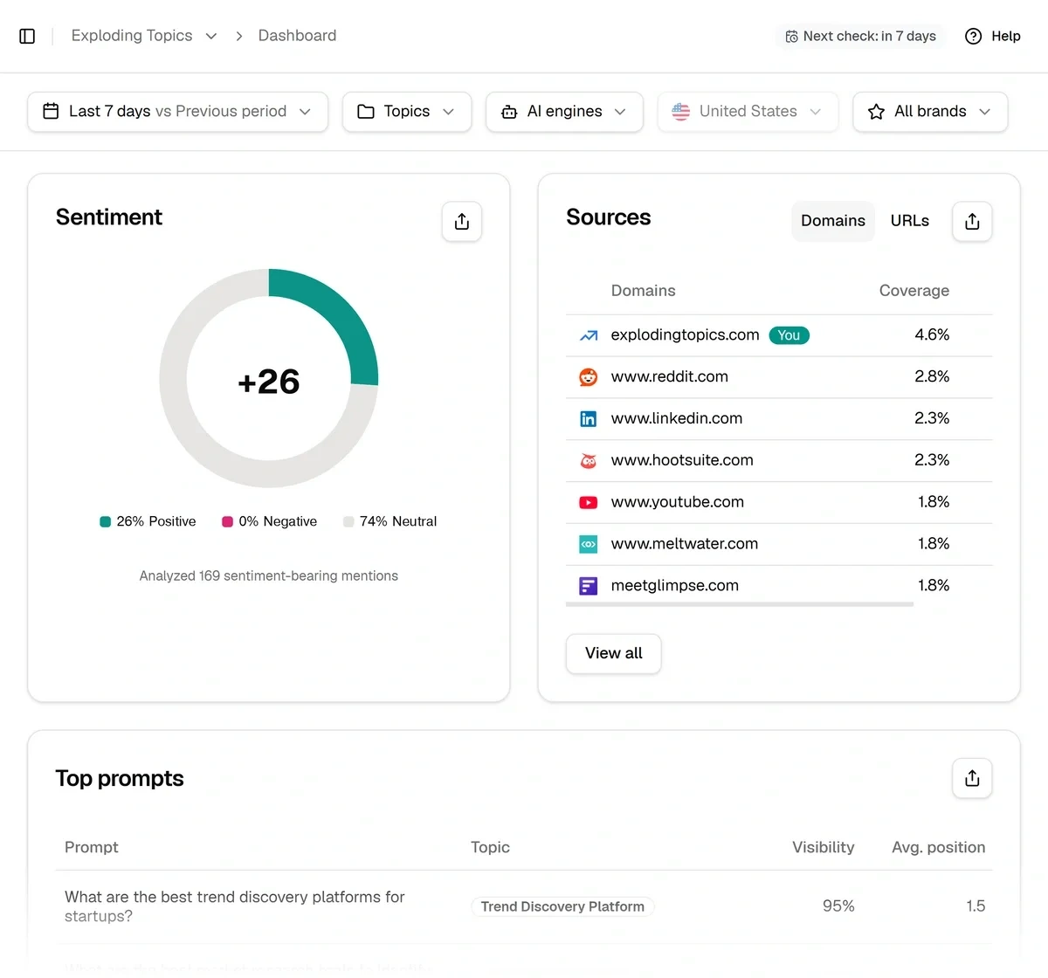Click the hootsuite owl icon

589,461
